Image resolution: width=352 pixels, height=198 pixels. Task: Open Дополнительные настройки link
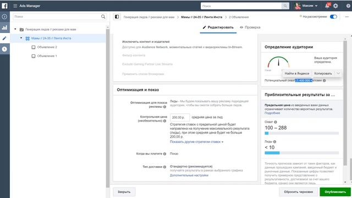pyautogui.click(x=189, y=175)
